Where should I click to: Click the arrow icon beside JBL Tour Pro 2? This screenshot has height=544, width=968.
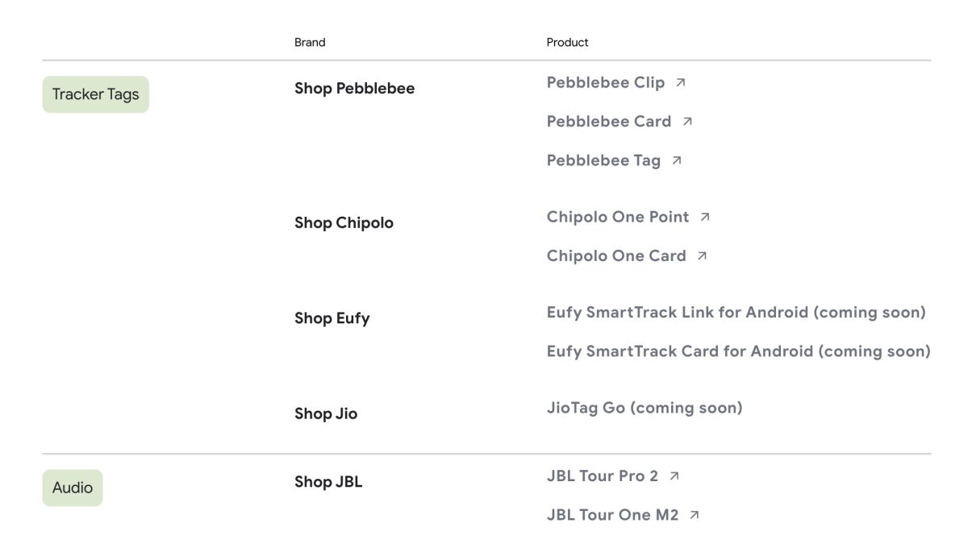point(674,476)
